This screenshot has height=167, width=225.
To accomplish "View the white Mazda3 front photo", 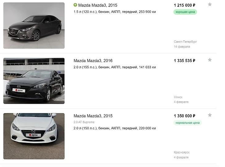I will [x=34, y=136].
